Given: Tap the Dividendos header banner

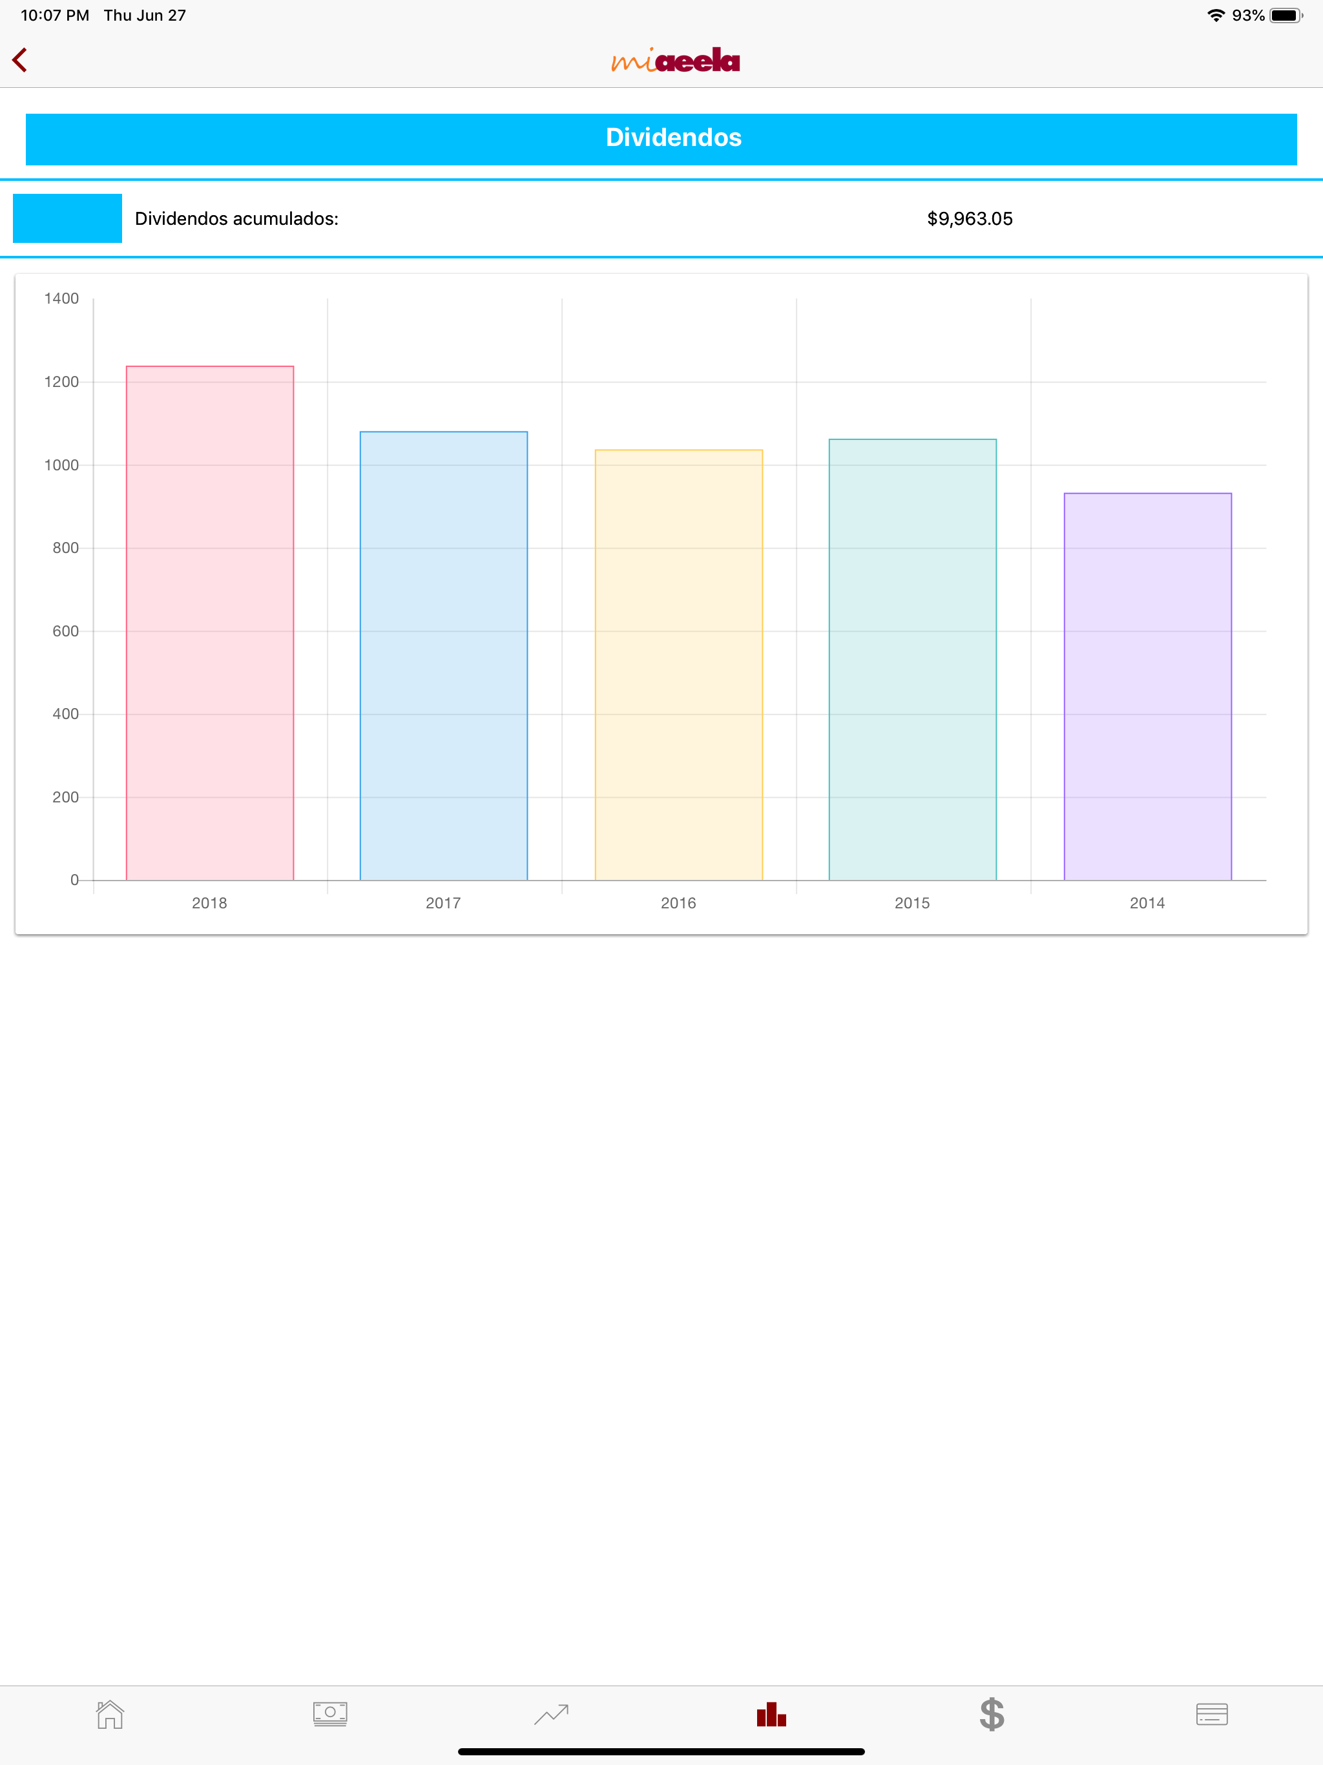Looking at the screenshot, I should (x=661, y=139).
